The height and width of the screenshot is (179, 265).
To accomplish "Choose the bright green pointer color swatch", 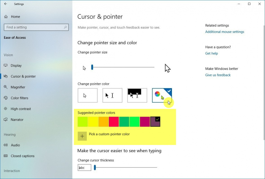I will 134,122.
